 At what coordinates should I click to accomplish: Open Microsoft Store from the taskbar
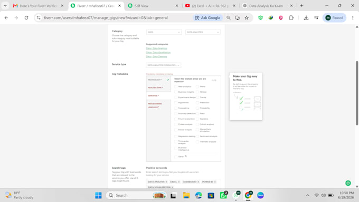[x=211, y=195]
